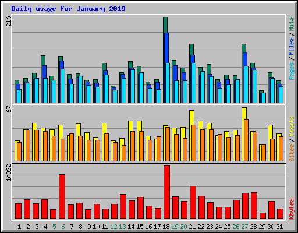Select day label "15" on the x-axis
The image size is (298, 233).
(x=140, y=227)
